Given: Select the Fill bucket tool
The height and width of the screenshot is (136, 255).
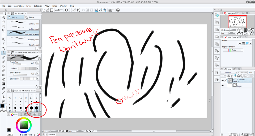Looking at the screenshot, I should [3, 80].
